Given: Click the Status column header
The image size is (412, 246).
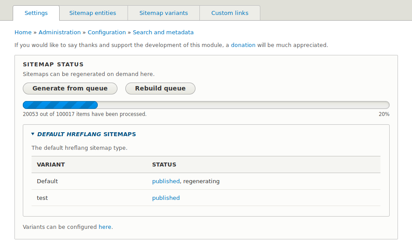Looking at the screenshot, I should 164,165.
